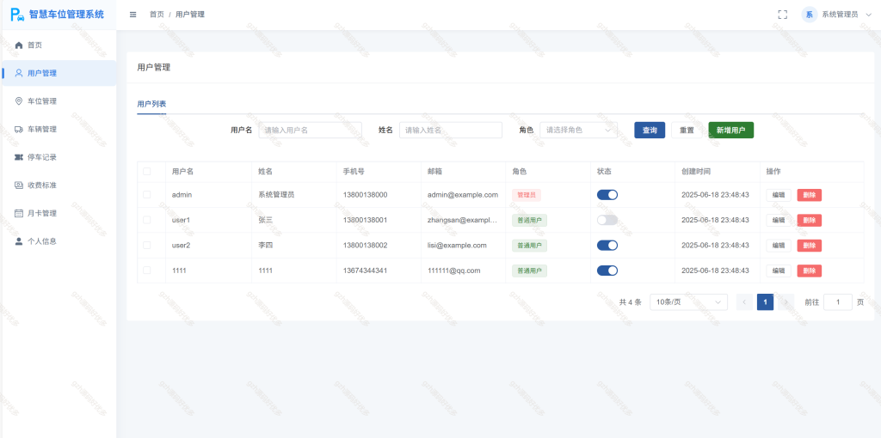
Task: Edit the admin user row
Action: click(x=779, y=195)
